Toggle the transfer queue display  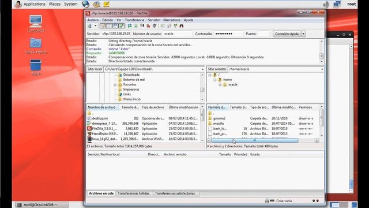point(121,26)
